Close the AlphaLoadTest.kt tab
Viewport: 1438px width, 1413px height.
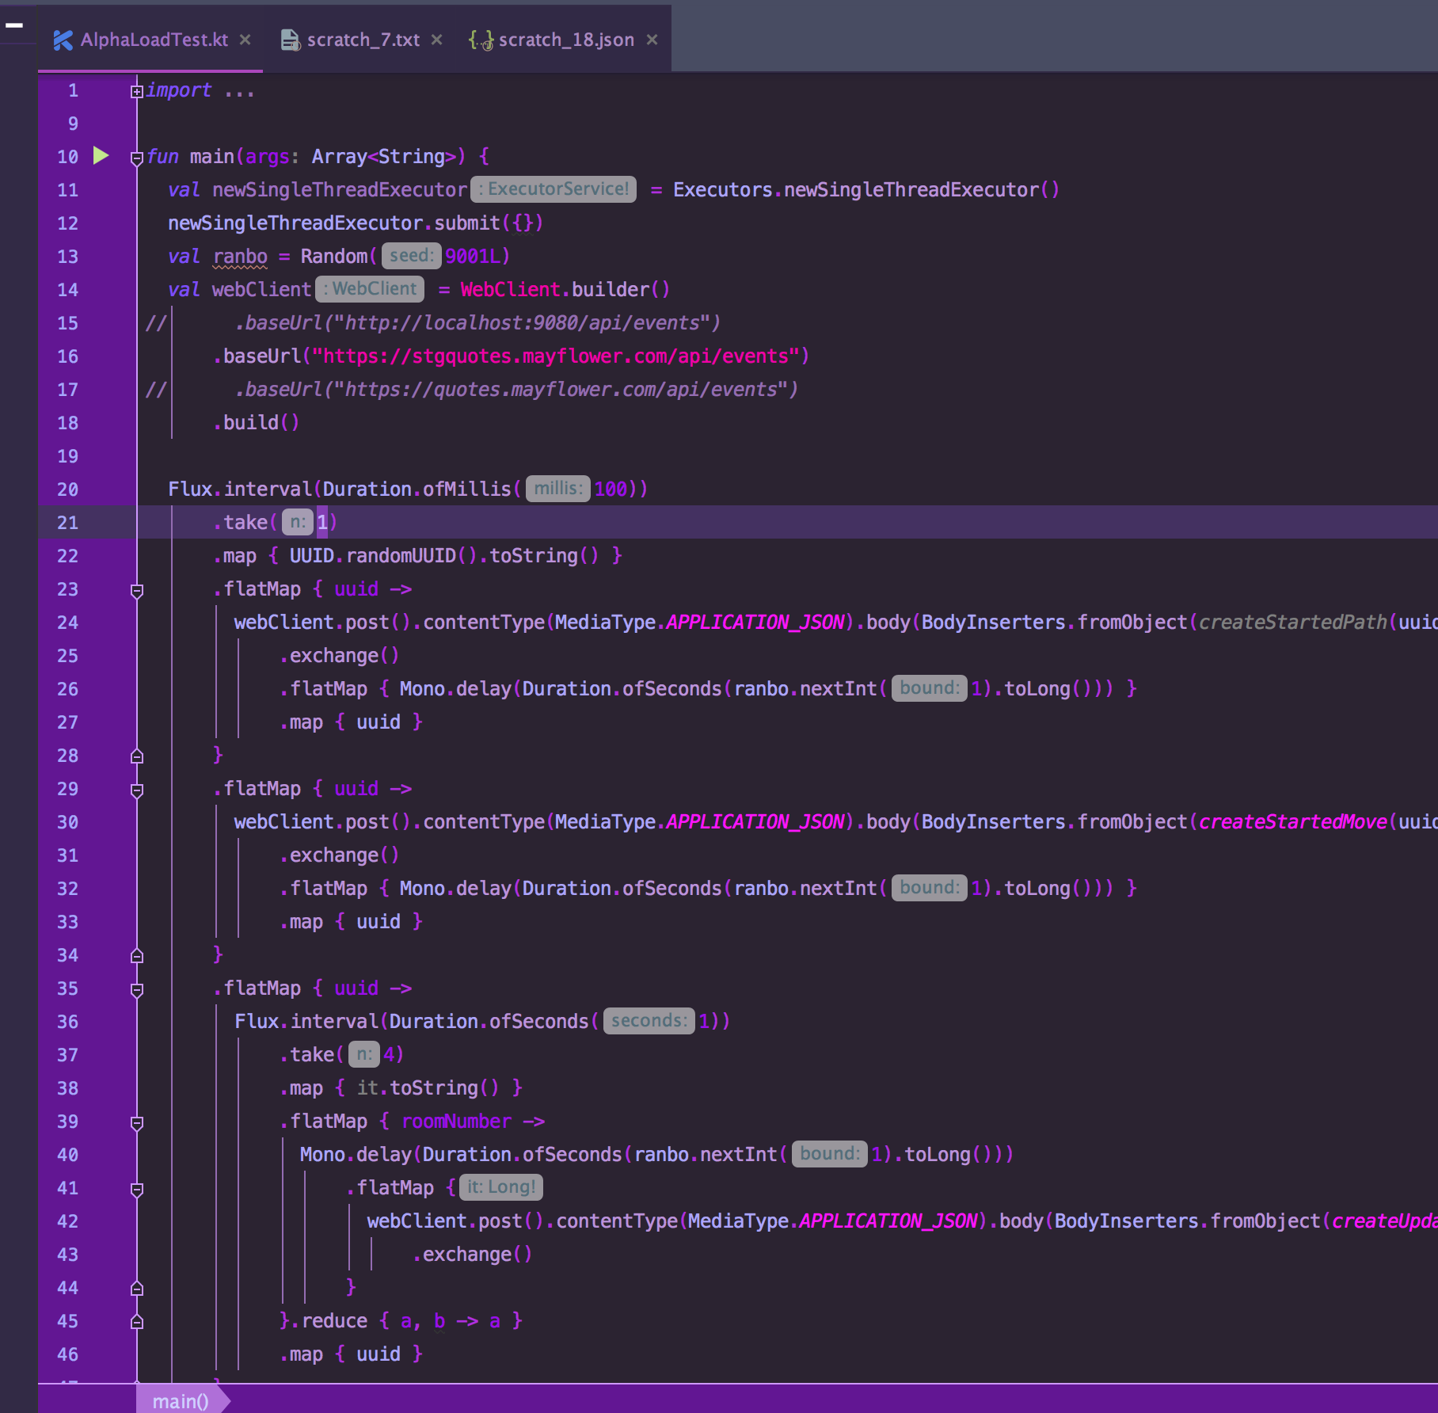point(245,39)
